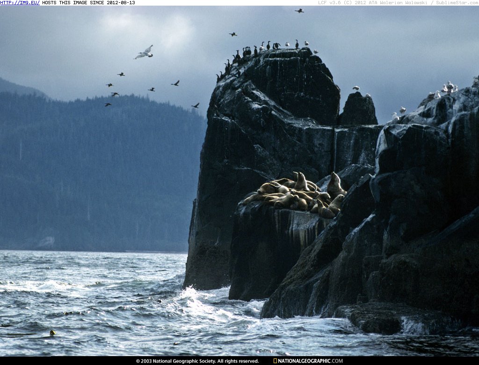Click the NATIONALGEOGRAPHIC.COM logo text

310,361
